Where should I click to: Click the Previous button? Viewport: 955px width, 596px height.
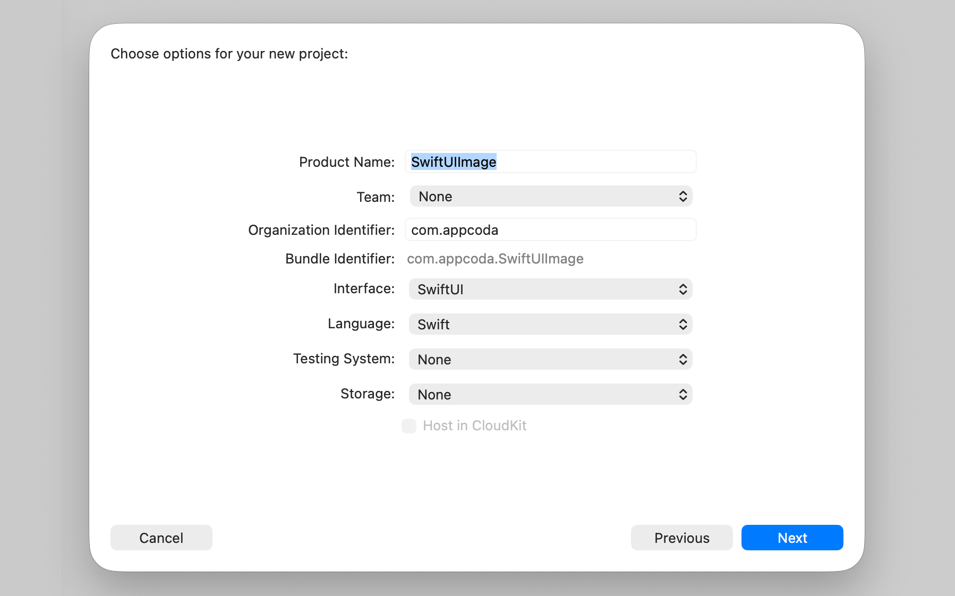pyautogui.click(x=681, y=538)
